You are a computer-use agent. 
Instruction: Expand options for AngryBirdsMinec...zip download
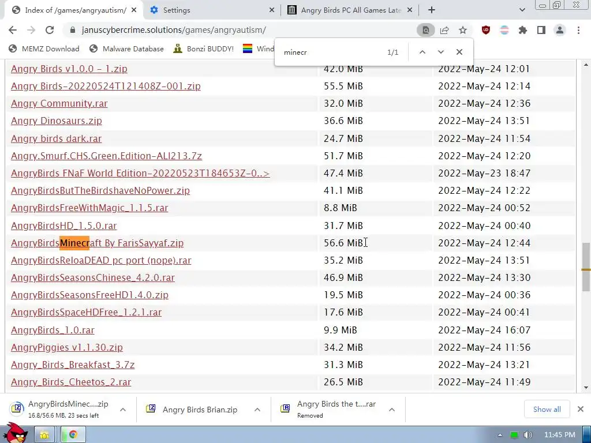pos(123,410)
